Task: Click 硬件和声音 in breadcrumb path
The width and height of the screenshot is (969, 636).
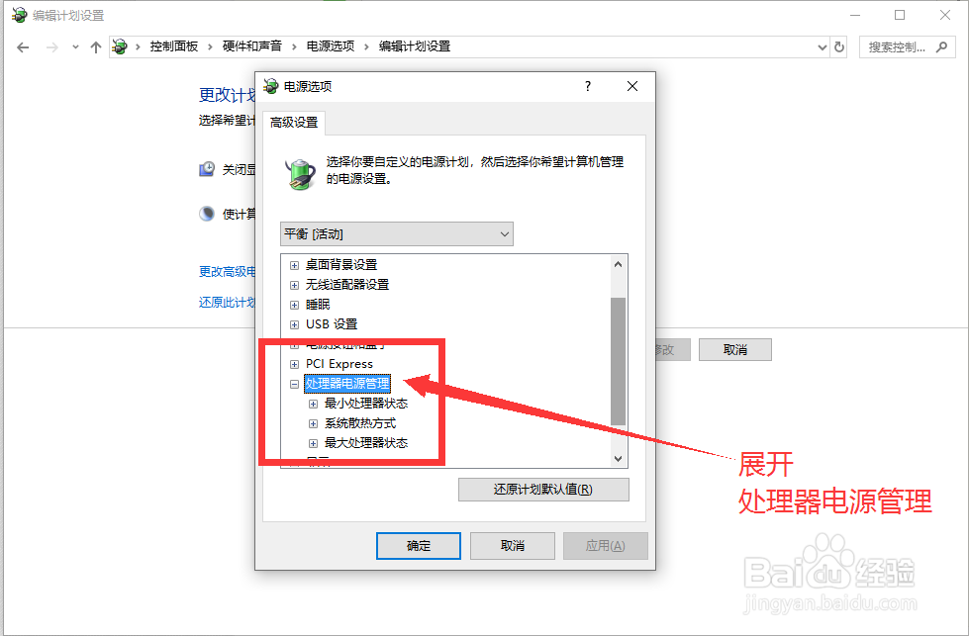Action: pyautogui.click(x=252, y=46)
